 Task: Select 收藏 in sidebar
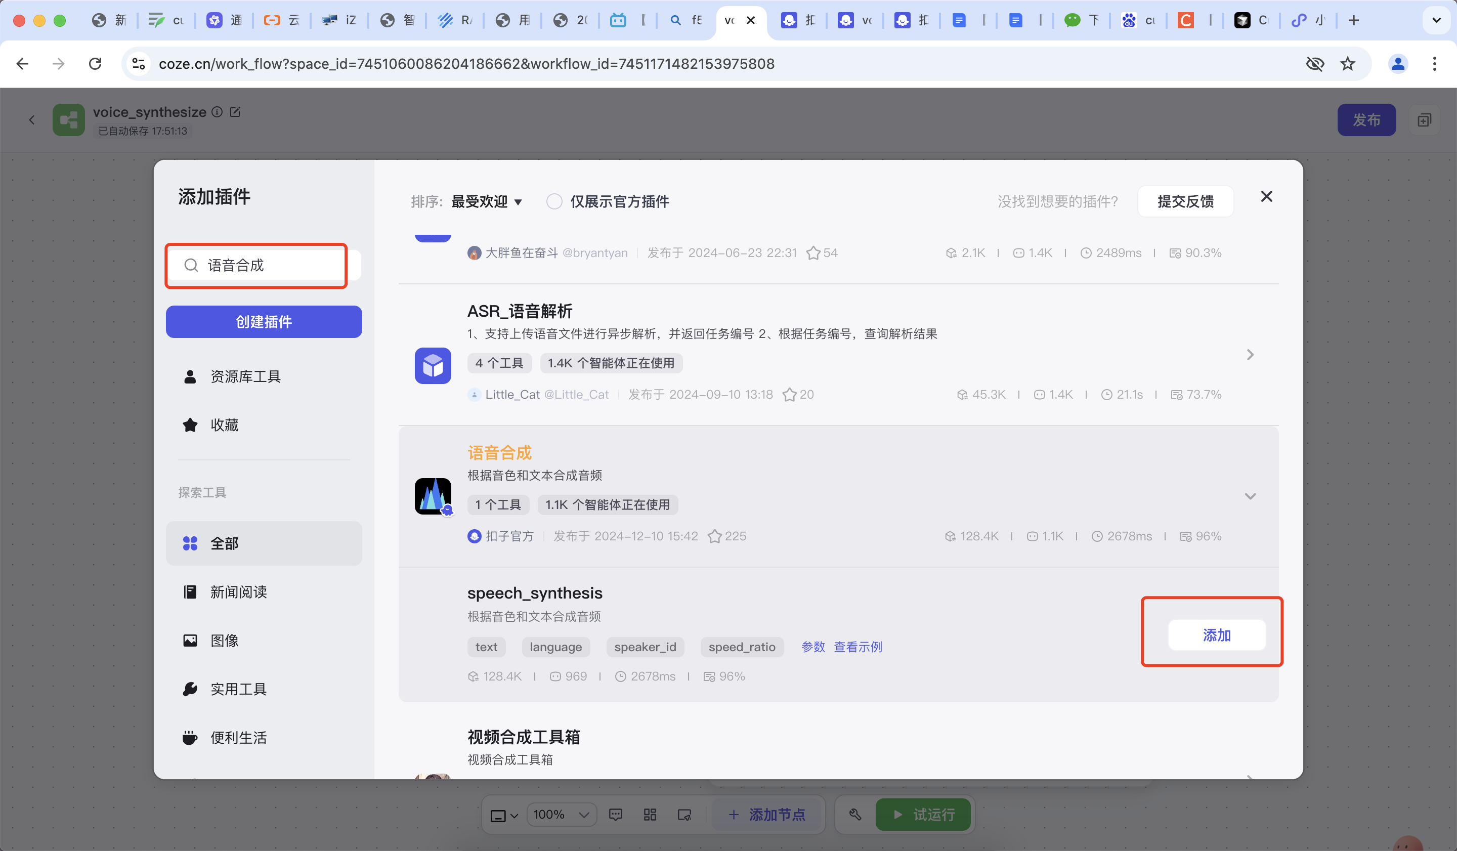pos(264,425)
